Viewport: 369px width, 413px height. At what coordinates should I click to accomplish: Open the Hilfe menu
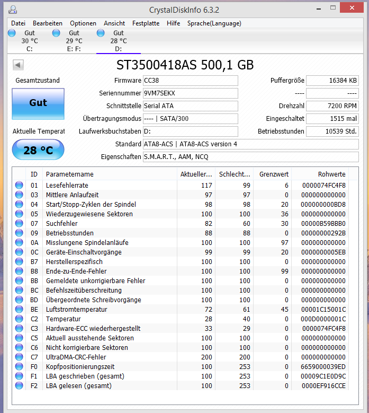[x=173, y=23]
